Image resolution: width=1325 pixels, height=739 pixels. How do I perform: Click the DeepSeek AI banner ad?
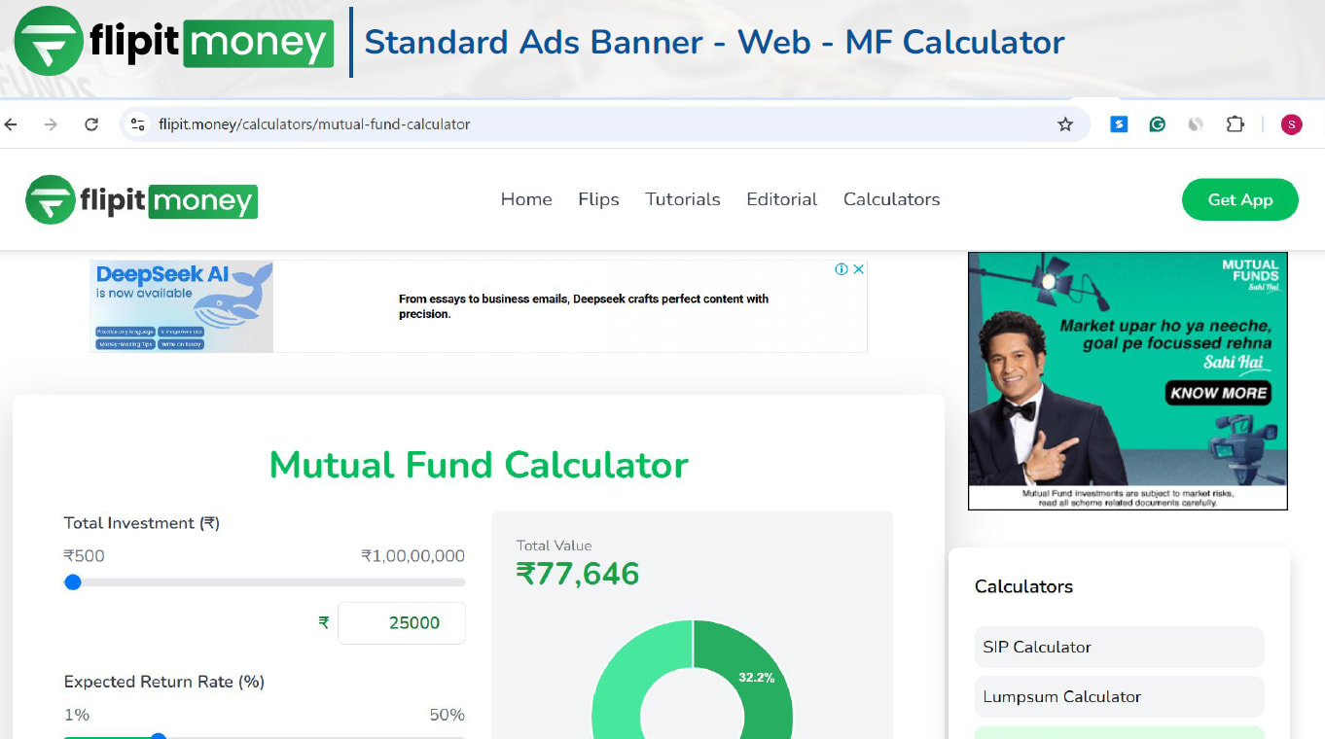[x=479, y=305]
